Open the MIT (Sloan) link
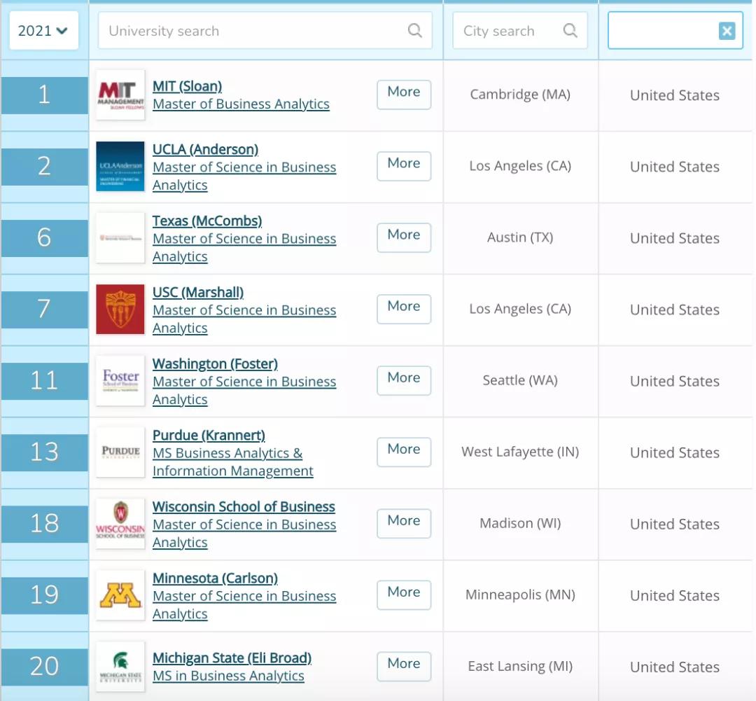 click(187, 86)
